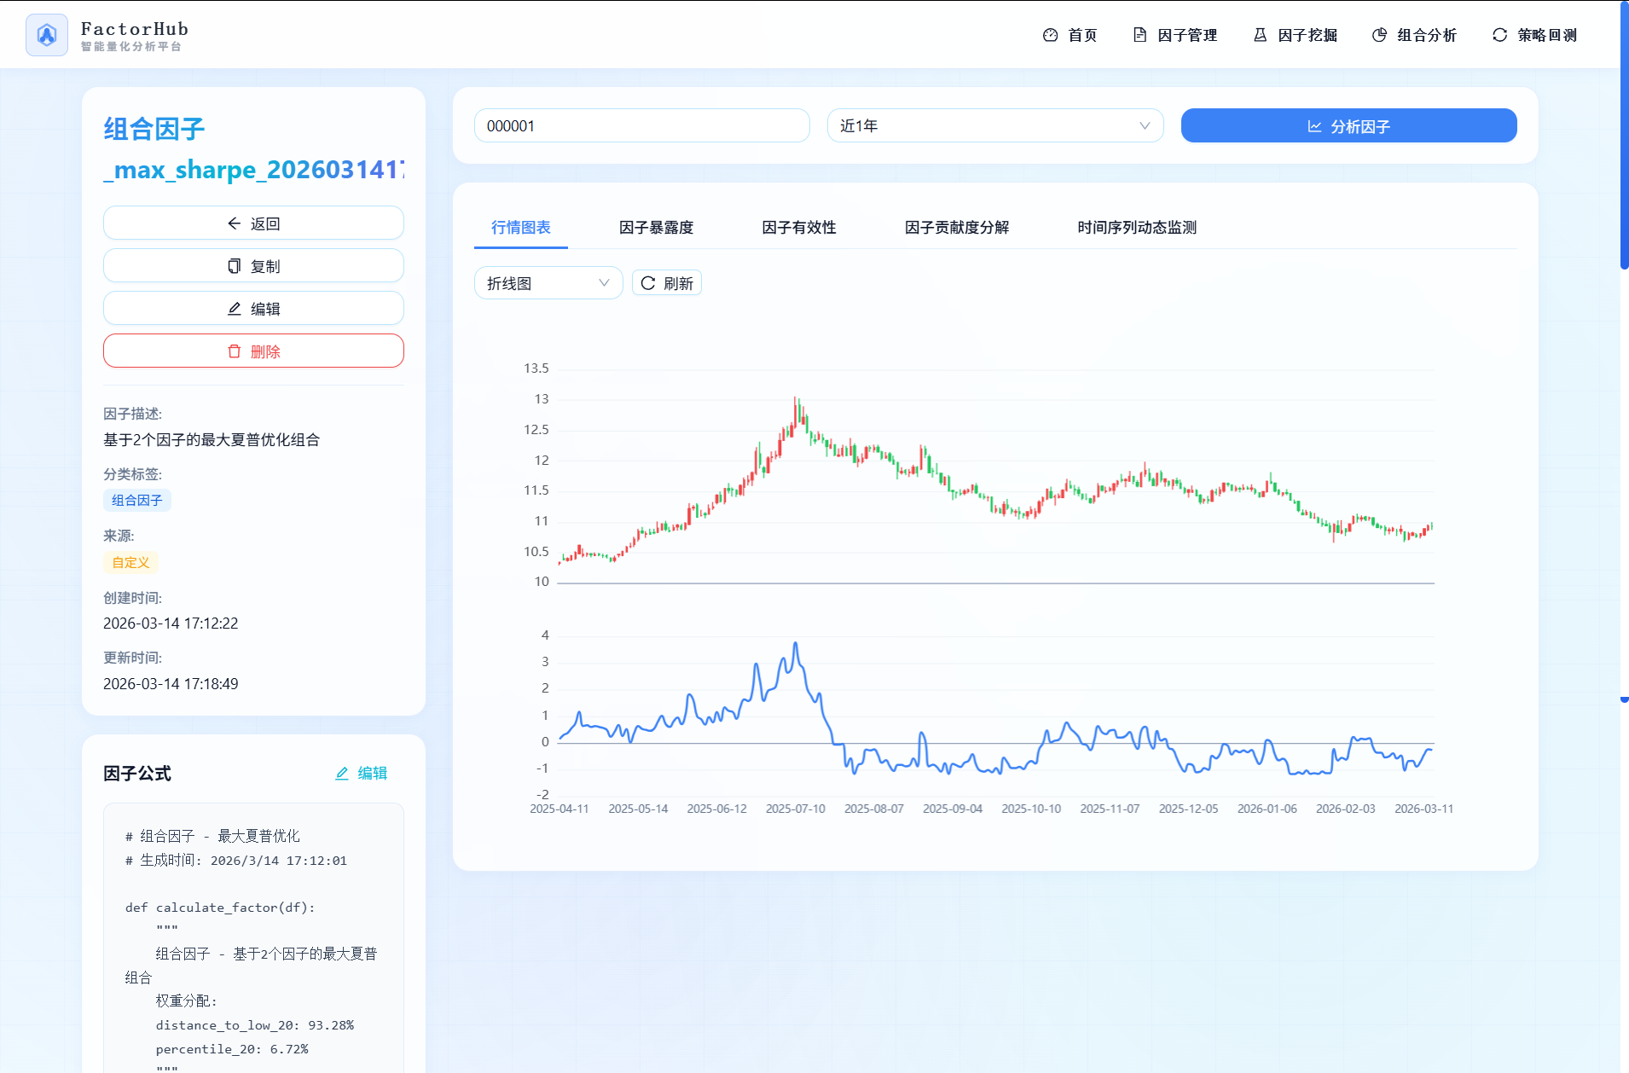
Task: Select the 行情图表 tab
Action: (x=521, y=228)
